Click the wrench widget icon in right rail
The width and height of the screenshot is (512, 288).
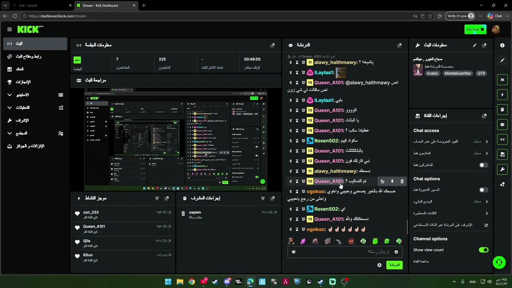(x=502, y=169)
